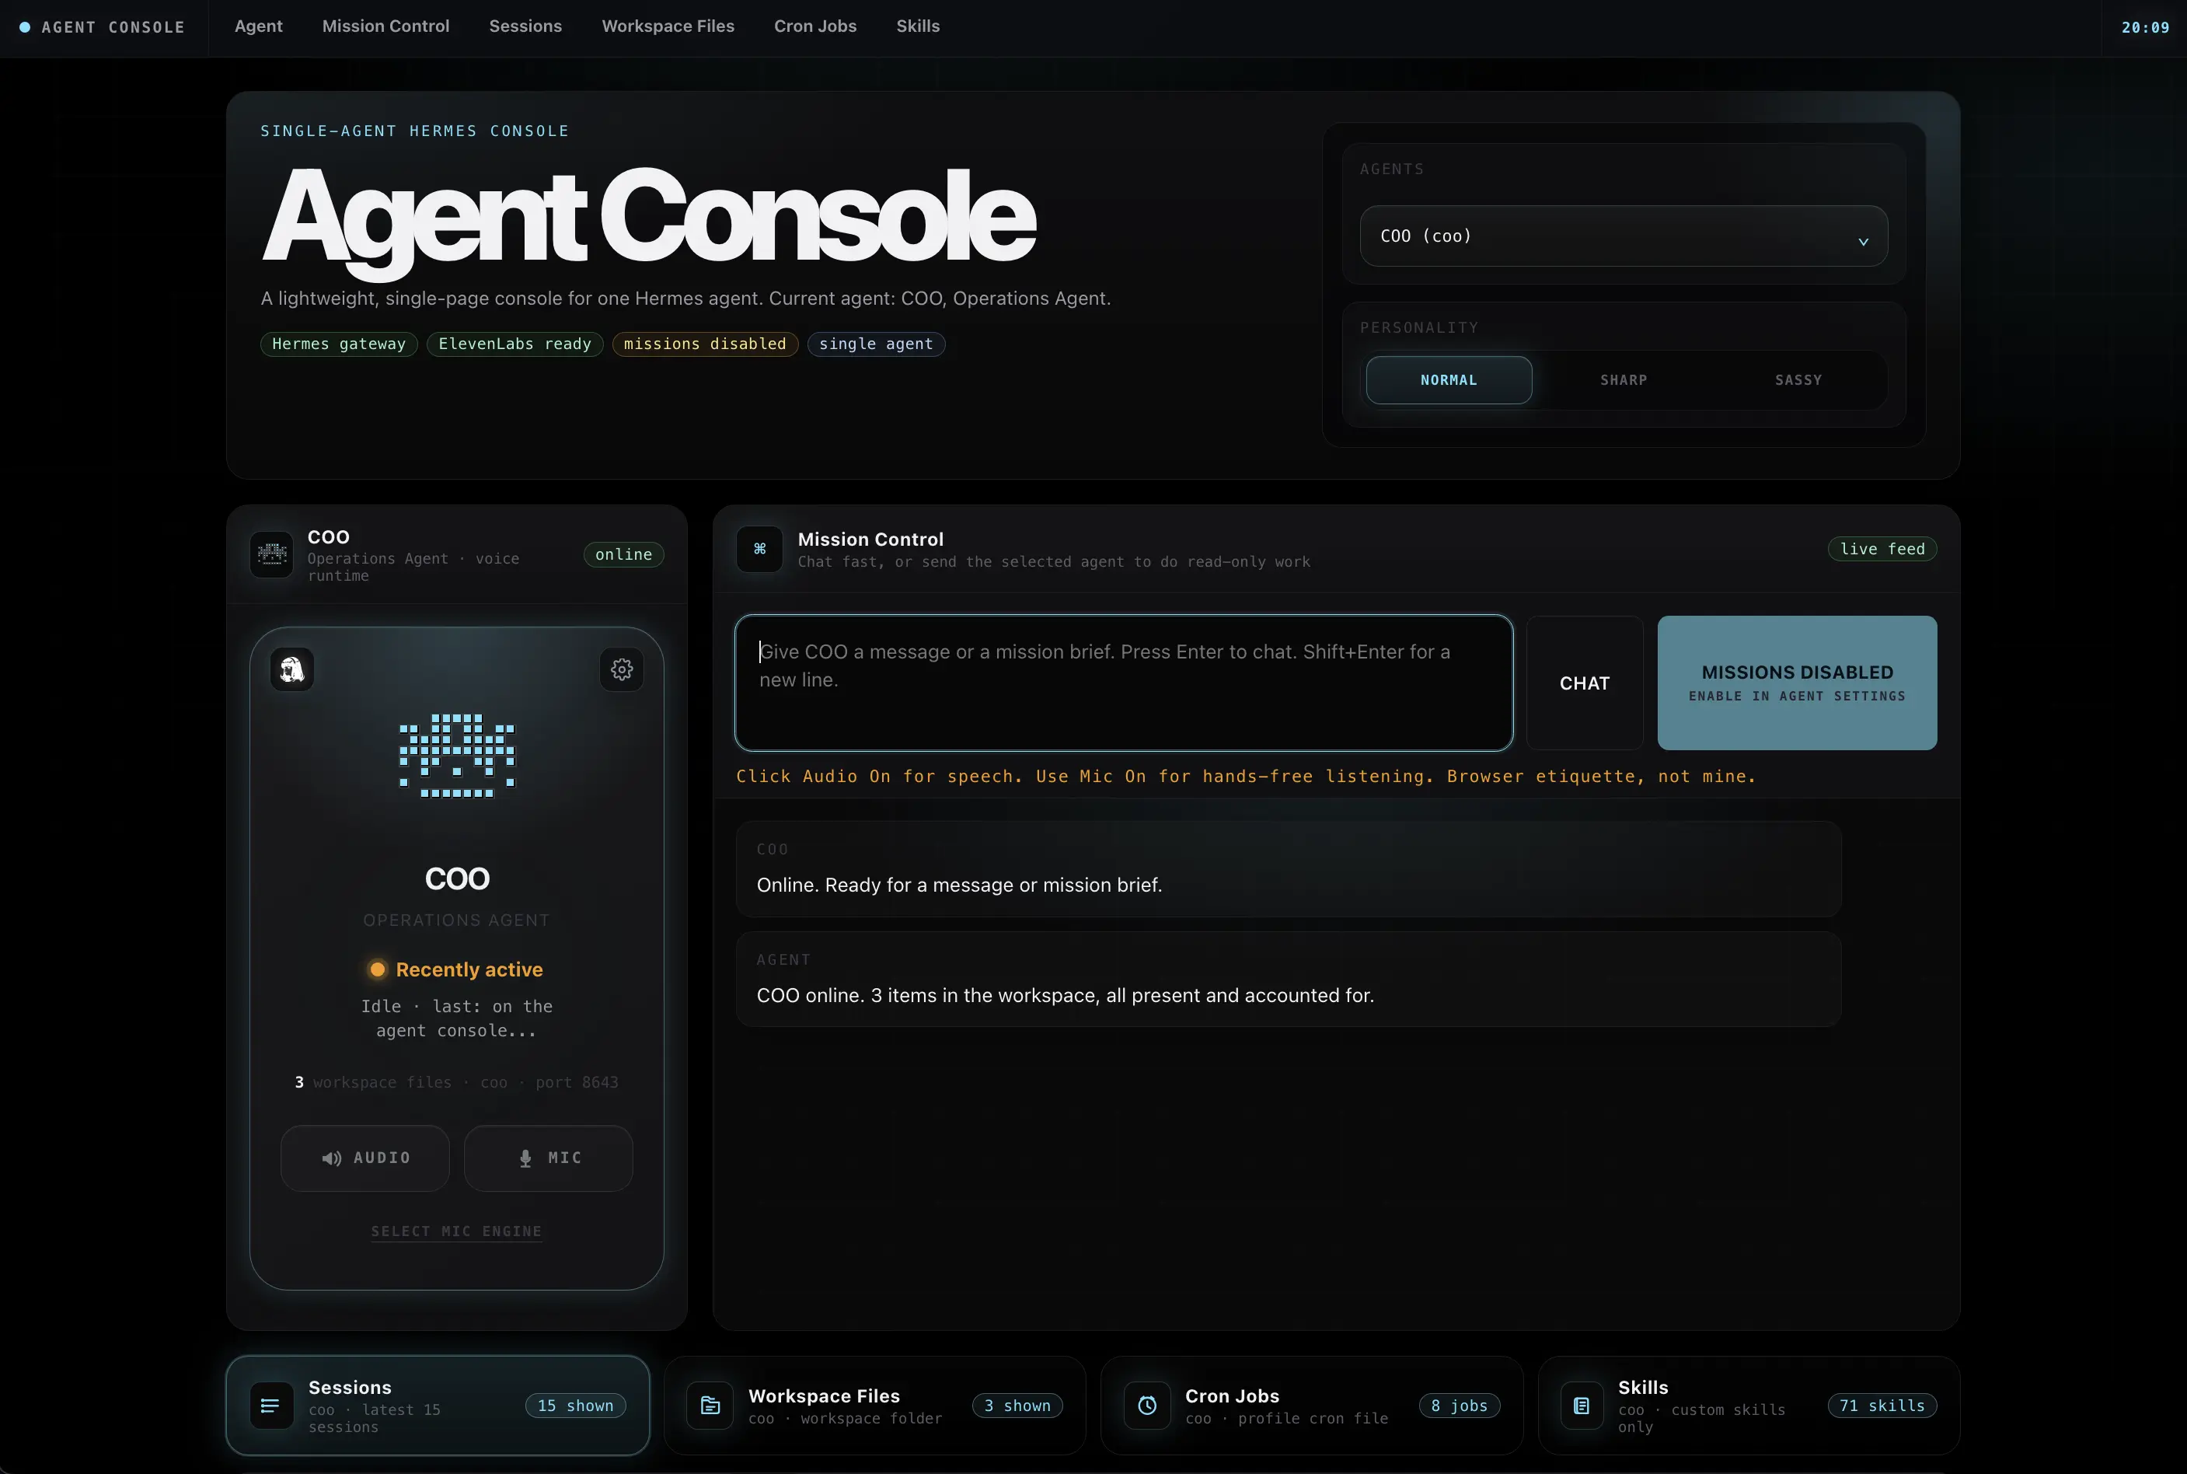Open Cron Jobs in top navigation

coord(814,26)
